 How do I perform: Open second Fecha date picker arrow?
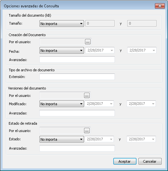tap(154, 50)
